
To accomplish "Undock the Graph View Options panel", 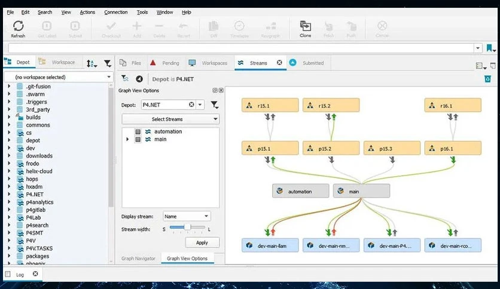I will click(x=215, y=90).
